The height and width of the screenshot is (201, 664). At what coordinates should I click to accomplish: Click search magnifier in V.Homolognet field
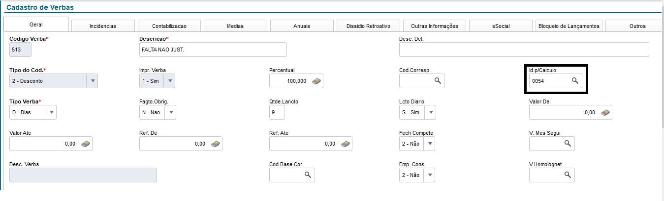point(567,175)
